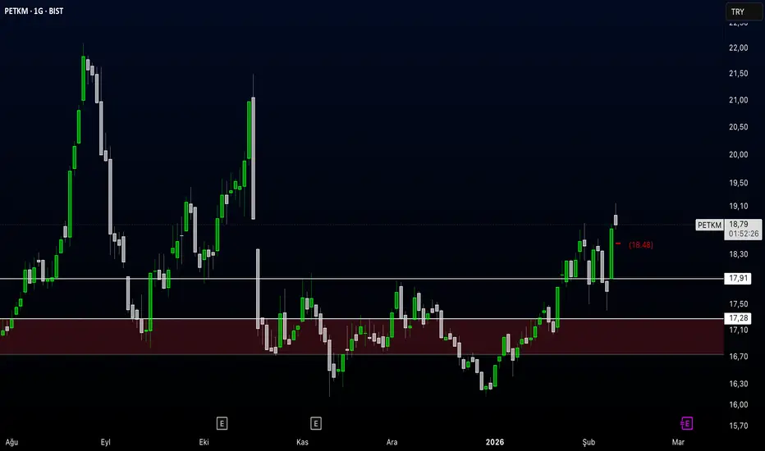The image size is (765, 451).
Task: Click the Şub month label on time axis
Action: click(x=589, y=442)
